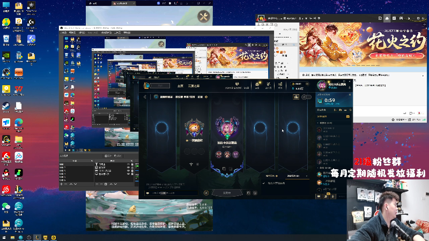Open League client Store icon
This screenshot has width=429, height=241.
click(280, 84)
